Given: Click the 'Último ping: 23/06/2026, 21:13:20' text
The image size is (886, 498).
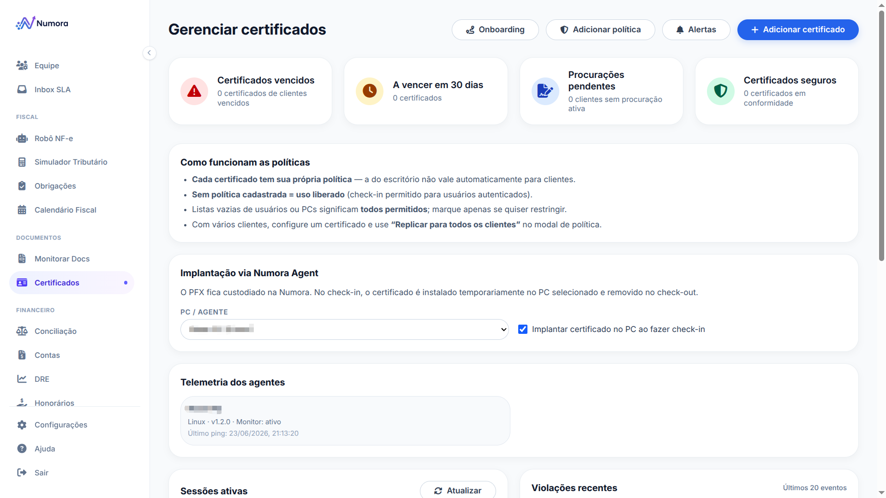Looking at the screenshot, I should [x=243, y=433].
